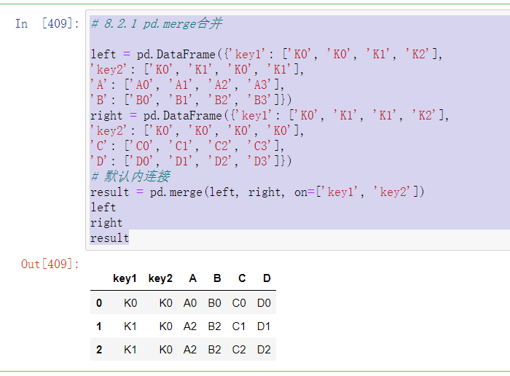Image resolution: width=510 pixels, height=376 pixels.
Task: Click cell C1 in the output table
Action: click(239, 326)
